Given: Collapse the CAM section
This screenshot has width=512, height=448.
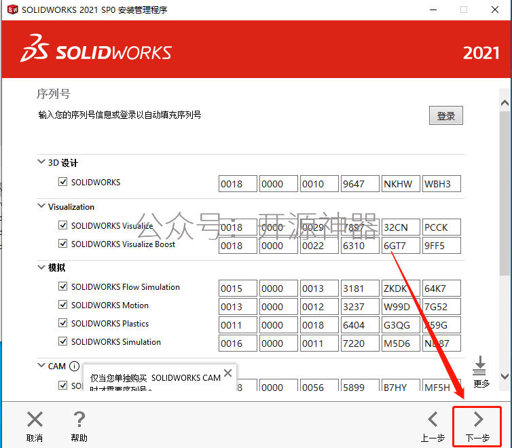Looking at the screenshot, I should (41, 365).
